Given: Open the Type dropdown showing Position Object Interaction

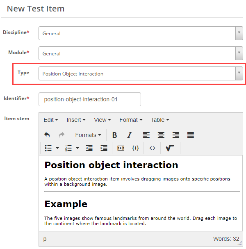Looking at the screenshot, I should pos(141,74).
